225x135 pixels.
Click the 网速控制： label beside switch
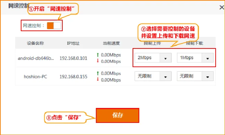click(34, 26)
